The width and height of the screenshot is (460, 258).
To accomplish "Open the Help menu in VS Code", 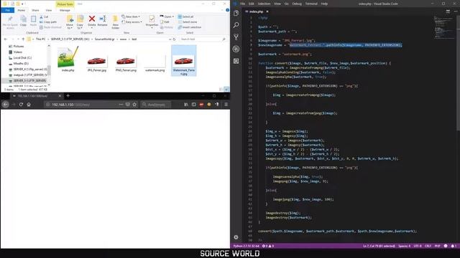I will 324,4.
